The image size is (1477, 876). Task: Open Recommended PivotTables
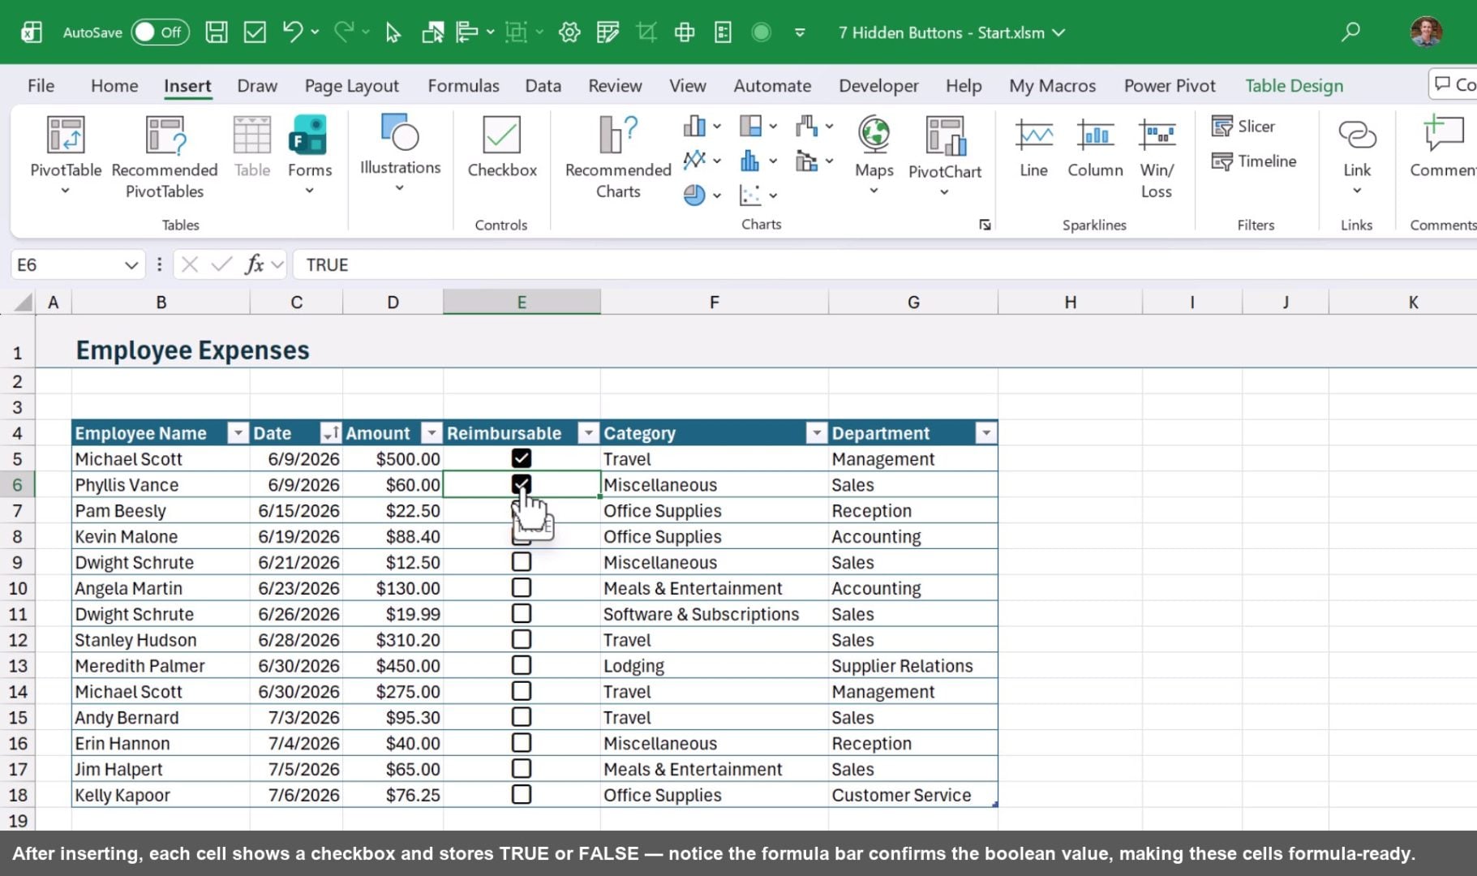[165, 157]
